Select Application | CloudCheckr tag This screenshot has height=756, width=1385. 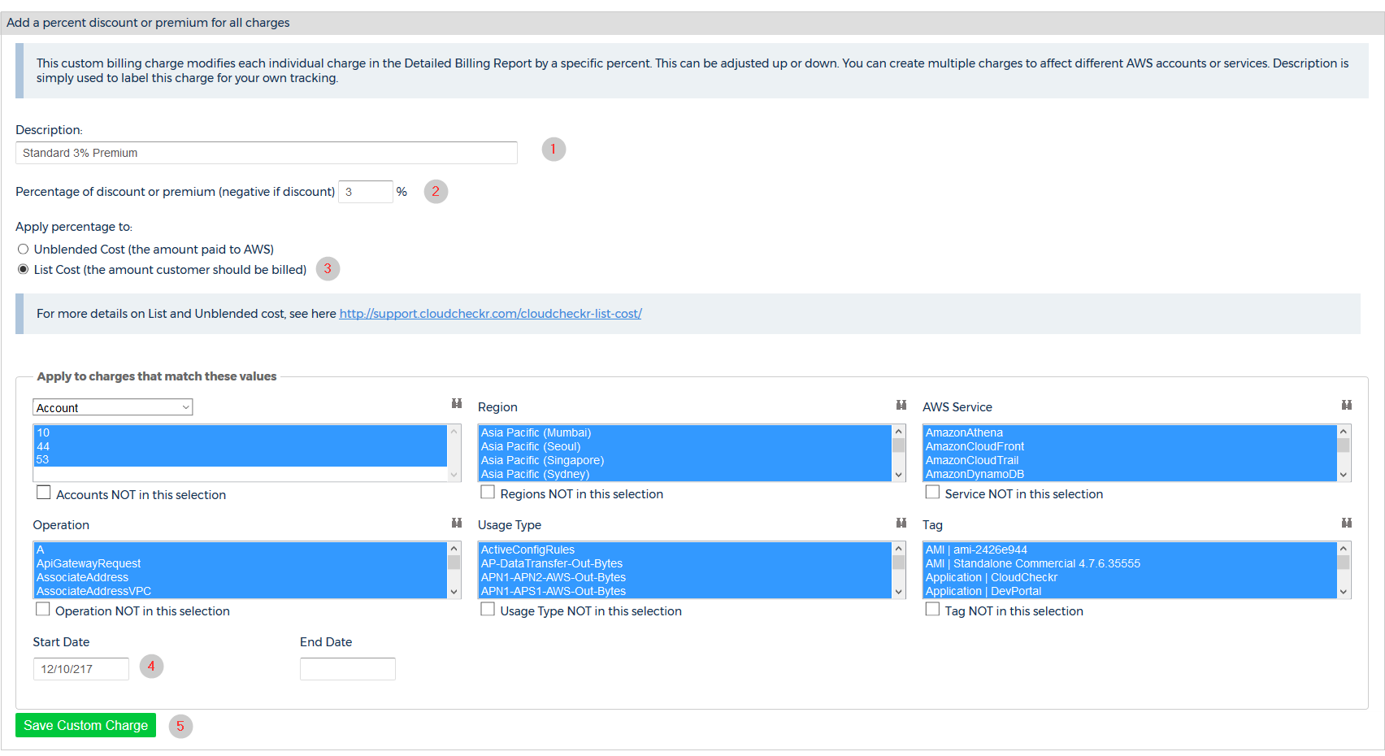[x=1130, y=577]
